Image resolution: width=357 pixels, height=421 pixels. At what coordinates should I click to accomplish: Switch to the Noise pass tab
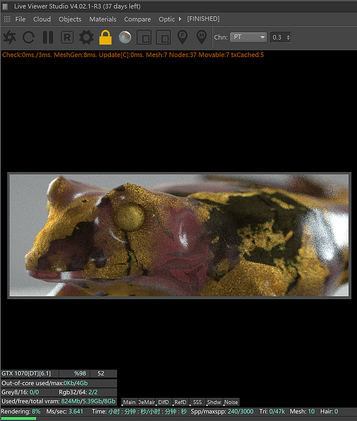coord(231,402)
